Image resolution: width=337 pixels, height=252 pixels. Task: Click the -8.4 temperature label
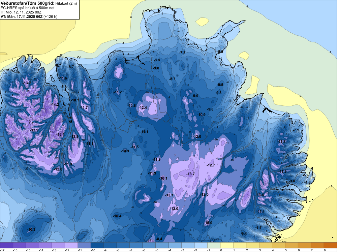159,239
